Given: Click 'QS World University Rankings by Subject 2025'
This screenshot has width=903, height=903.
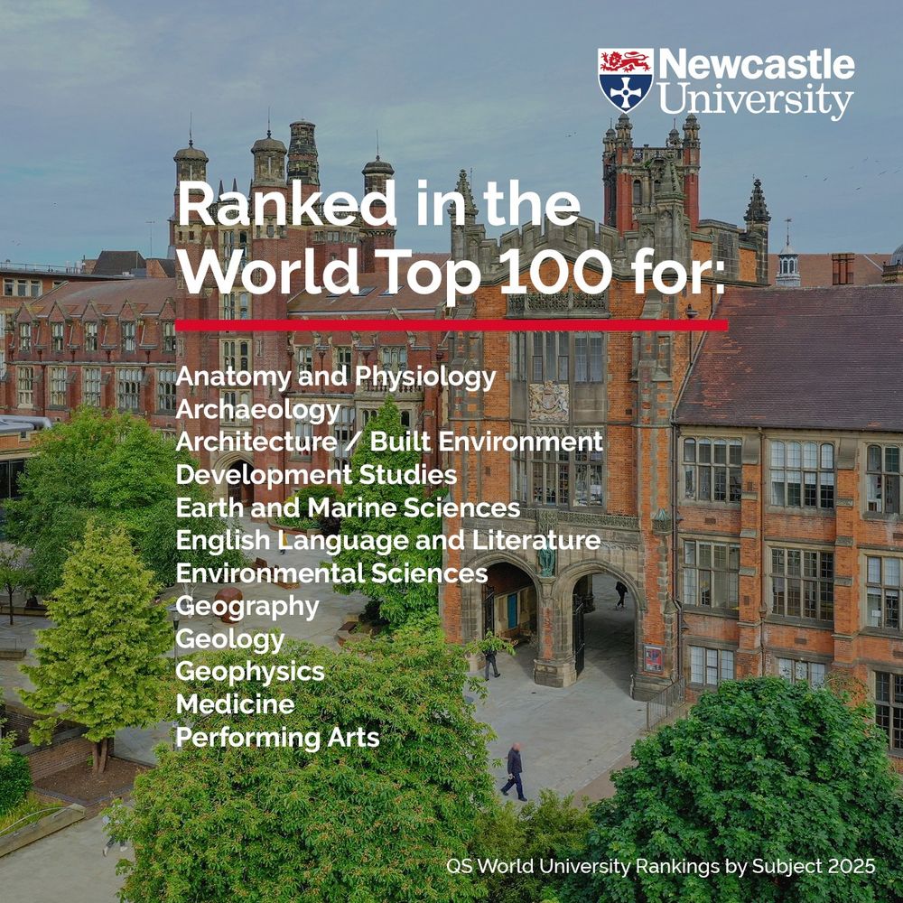Looking at the screenshot, I should [x=661, y=866].
